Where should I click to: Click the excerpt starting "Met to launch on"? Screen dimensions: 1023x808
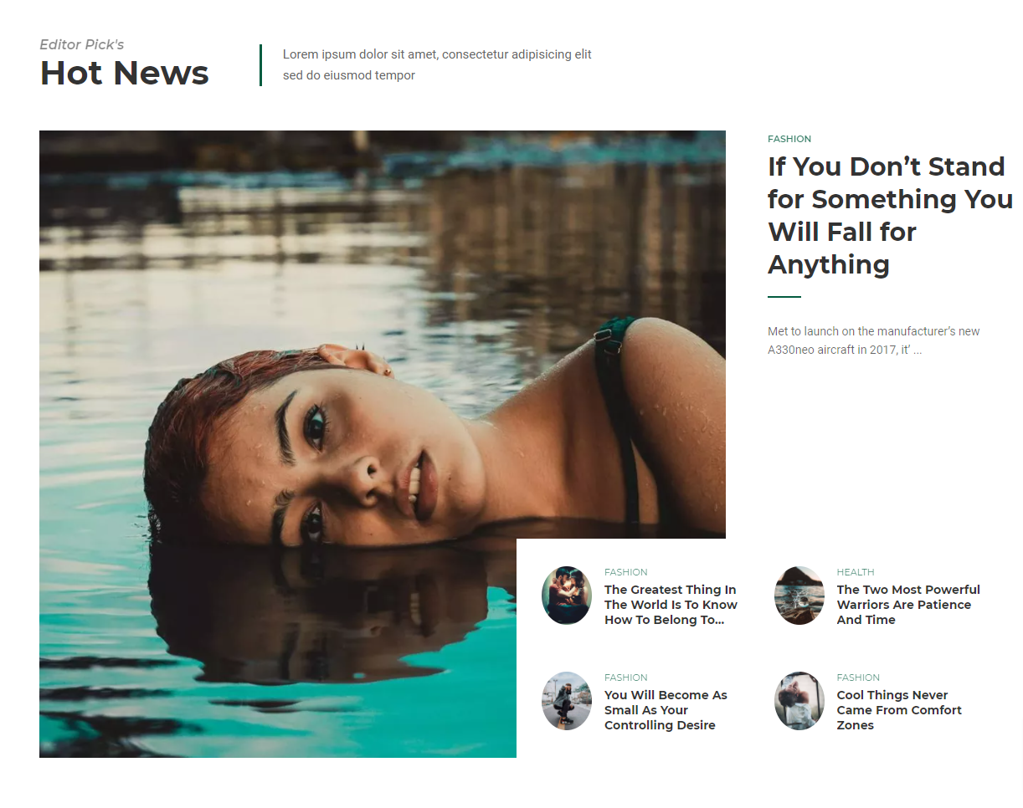pyautogui.click(x=873, y=340)
